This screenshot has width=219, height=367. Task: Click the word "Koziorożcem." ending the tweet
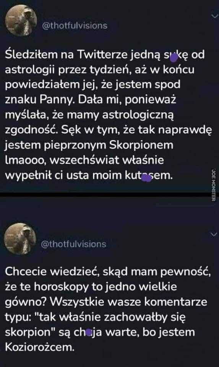coord(39,348)
